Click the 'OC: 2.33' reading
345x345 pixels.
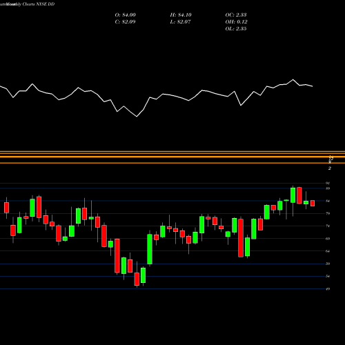pos(236,15)
